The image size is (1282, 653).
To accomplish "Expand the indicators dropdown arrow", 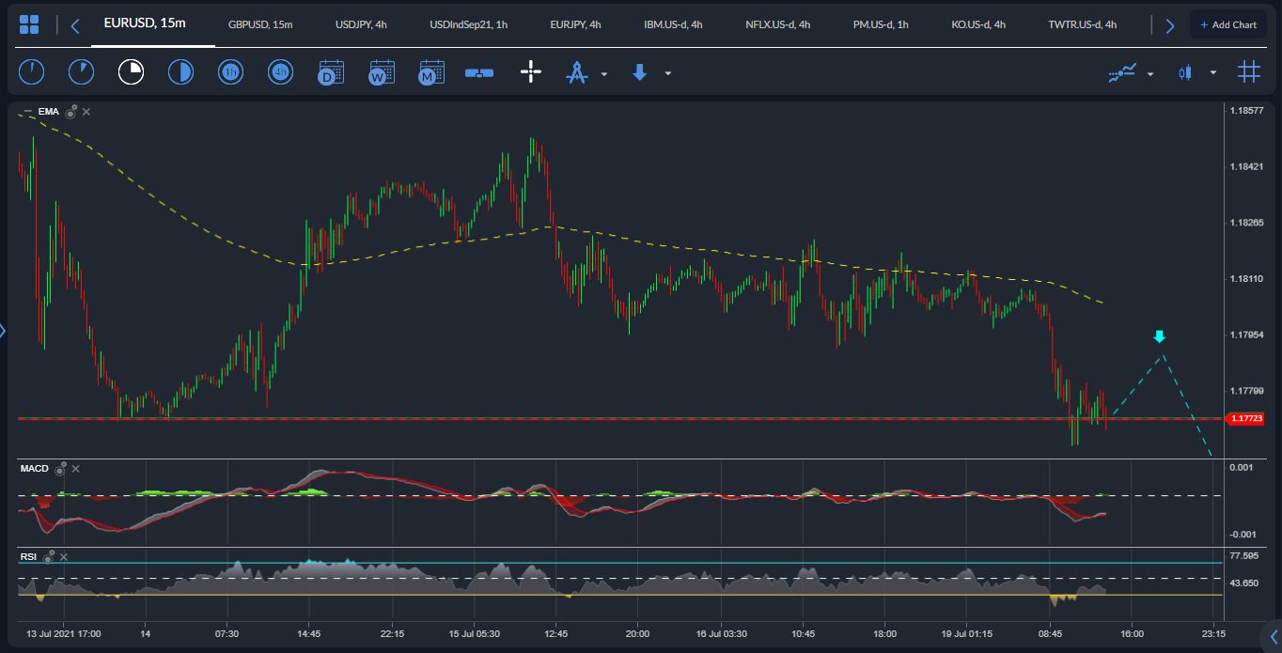I will point(1150,73).
